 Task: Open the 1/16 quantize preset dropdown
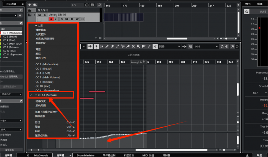(x=206, y=47)
